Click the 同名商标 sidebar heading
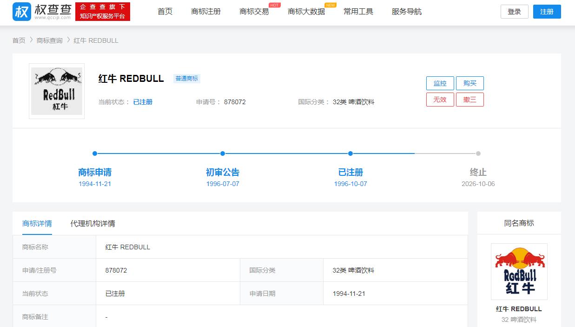The width and height of the screenshot is (575, 327). pos(519,223)
